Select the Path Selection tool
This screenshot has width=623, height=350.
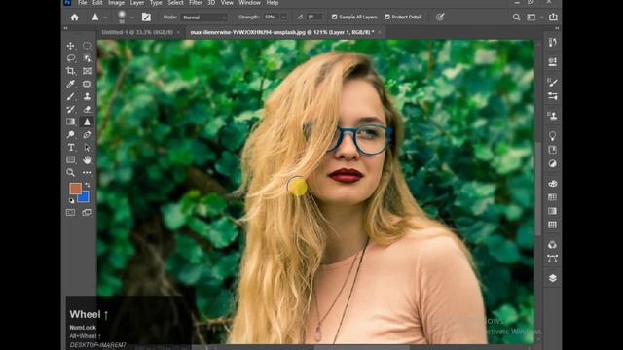tap(87, 148)
